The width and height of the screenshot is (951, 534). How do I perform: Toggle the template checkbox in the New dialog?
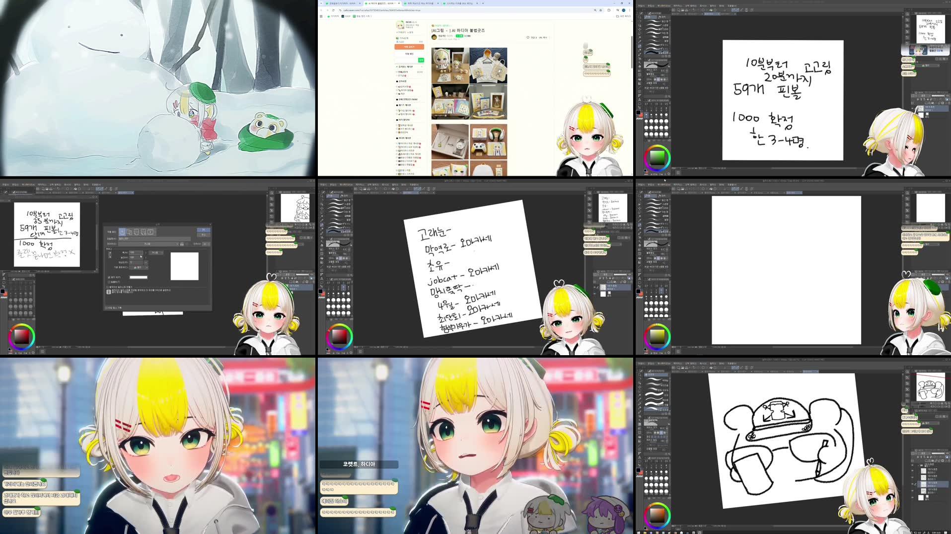coord(110,282)
